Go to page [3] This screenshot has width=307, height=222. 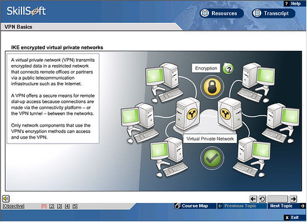point(60,206)
